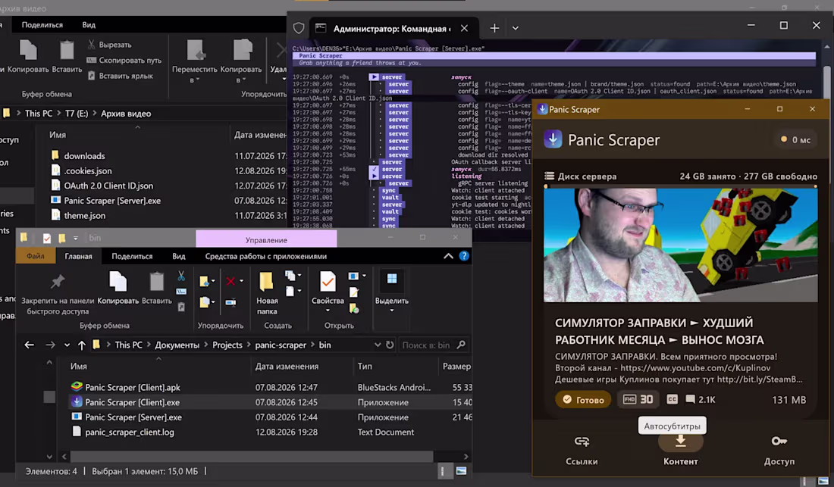Image resolution: width=834 pixels, height=487 pixels.
Task: Click the Свойства checkmark icon in bin window
Action: pos(328,282)
